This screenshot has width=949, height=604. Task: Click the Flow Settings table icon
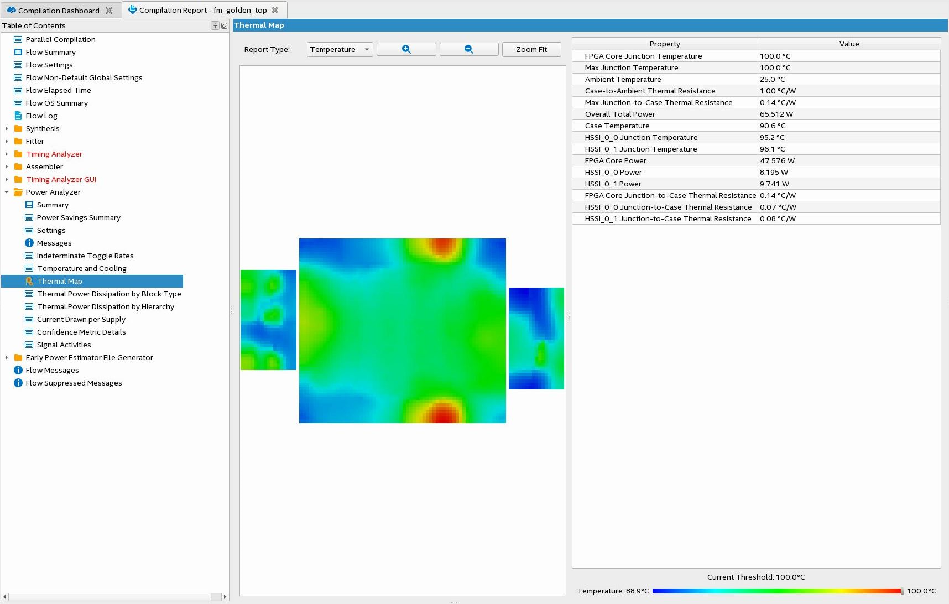pos(18,65)
